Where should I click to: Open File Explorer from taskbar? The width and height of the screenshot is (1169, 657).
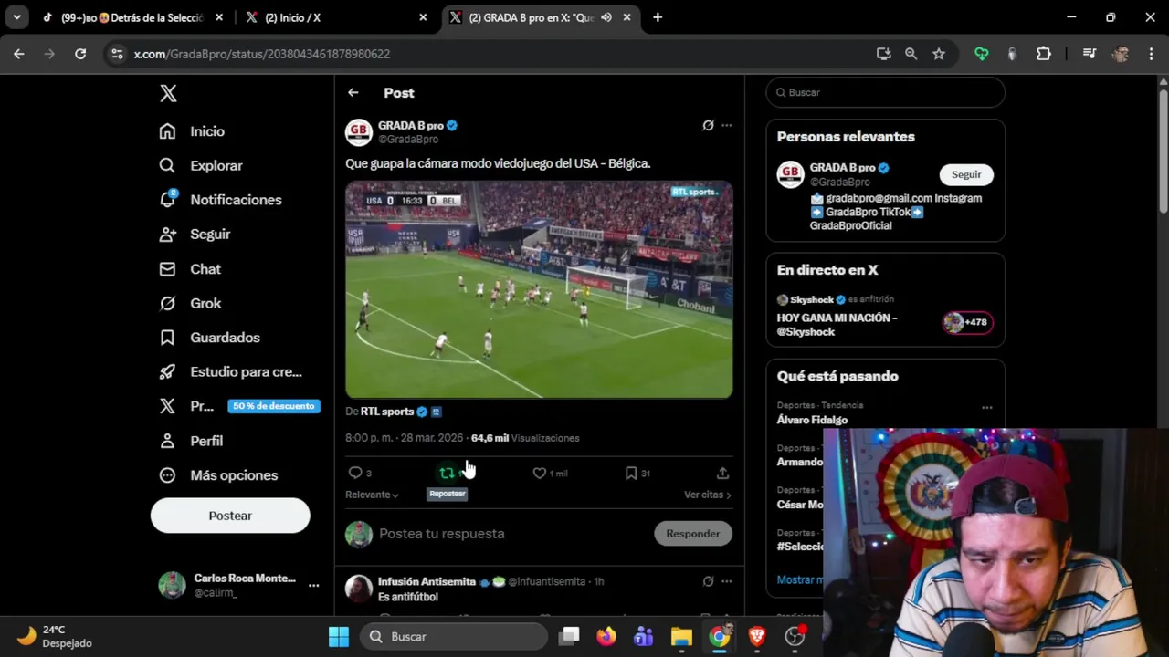[681, 636]
